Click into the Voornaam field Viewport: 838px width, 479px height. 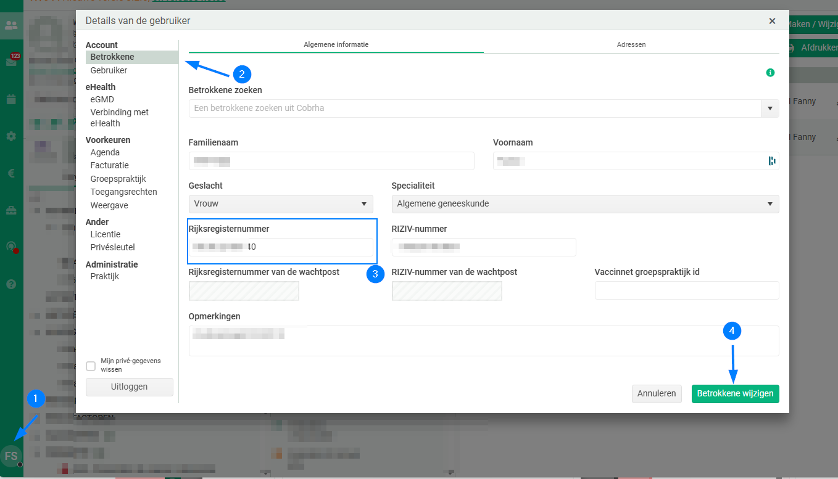[636, 161]
